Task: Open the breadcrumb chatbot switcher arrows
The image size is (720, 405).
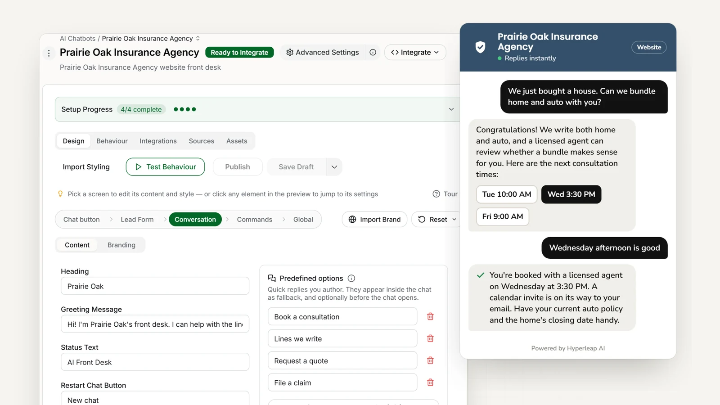Action: [198, 39]
